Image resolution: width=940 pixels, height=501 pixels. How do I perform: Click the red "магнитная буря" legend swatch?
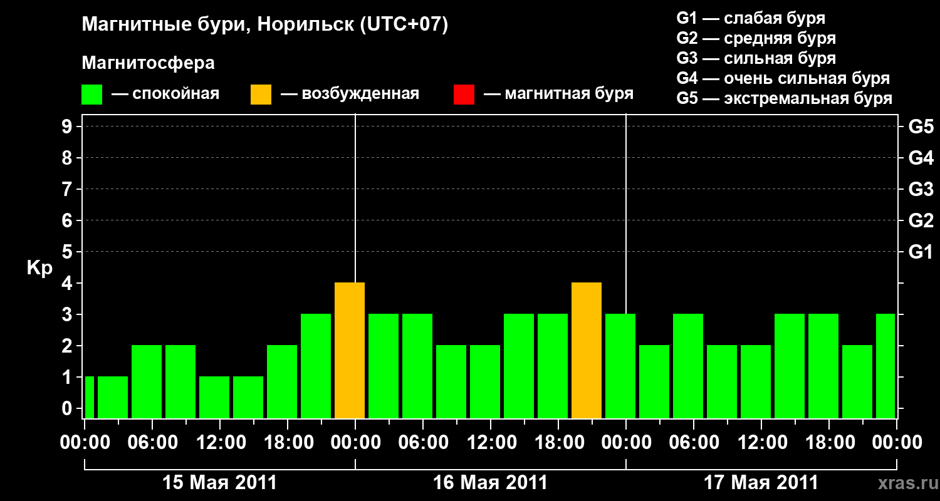tap(464, 94)
